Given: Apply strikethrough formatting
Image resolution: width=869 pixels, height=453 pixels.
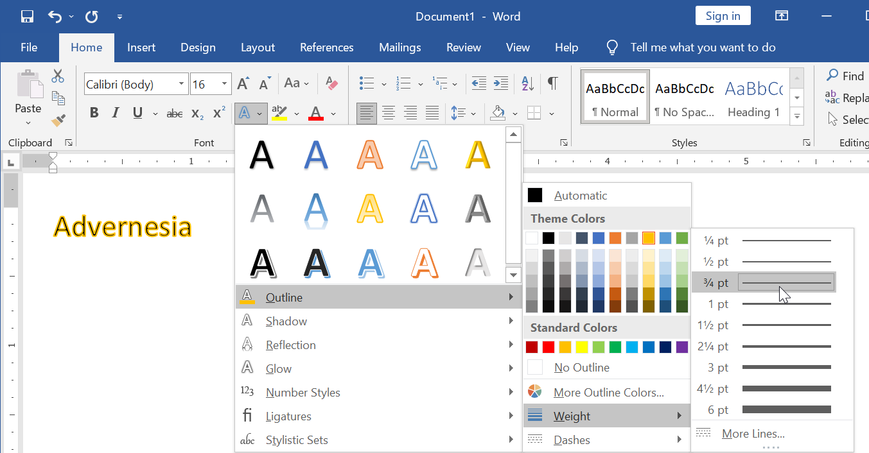Looking at the screenshot, I should (x=175, y=114).
